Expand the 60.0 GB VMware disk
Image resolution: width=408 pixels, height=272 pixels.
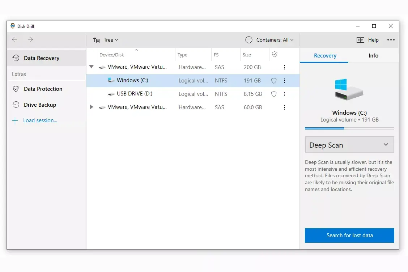click(92, 107)
